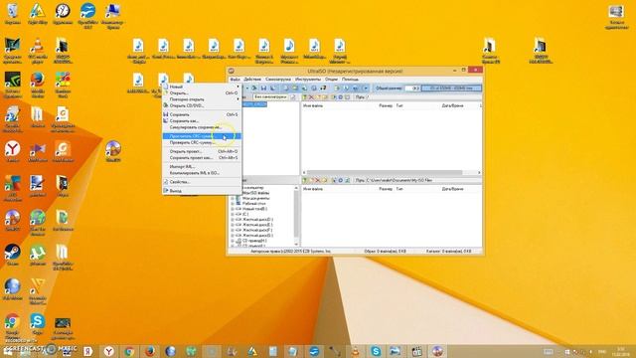Select 'Проверить CRC-сумму...' menu entry
636x358 pixels.
tap(202, 143)
